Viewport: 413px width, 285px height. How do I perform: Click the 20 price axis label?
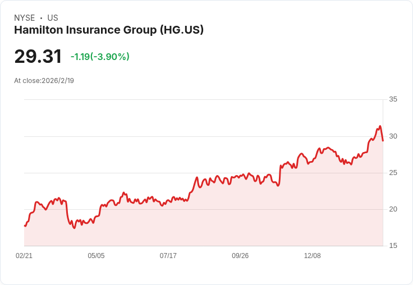tap(393, 209)
